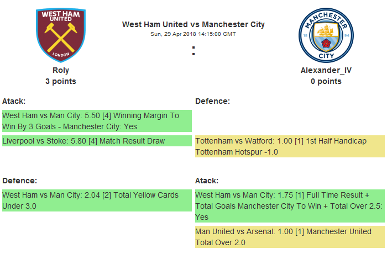Screen dimensions: 387x254
Task: Click Alexander_IV's 0 points label
Action: click(326, 81)
